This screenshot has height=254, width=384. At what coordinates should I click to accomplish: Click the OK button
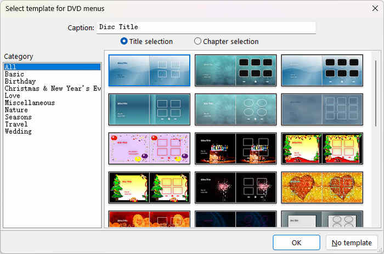[296, 242]
